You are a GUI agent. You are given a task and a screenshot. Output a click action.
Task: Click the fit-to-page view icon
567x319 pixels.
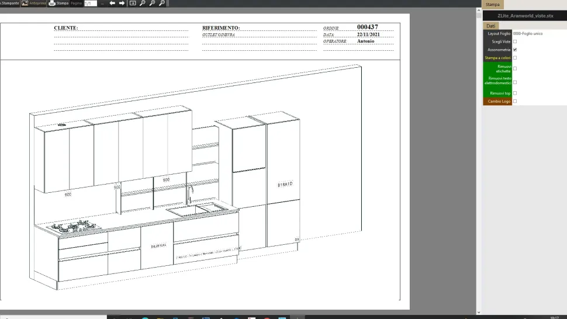pos(133,3)
